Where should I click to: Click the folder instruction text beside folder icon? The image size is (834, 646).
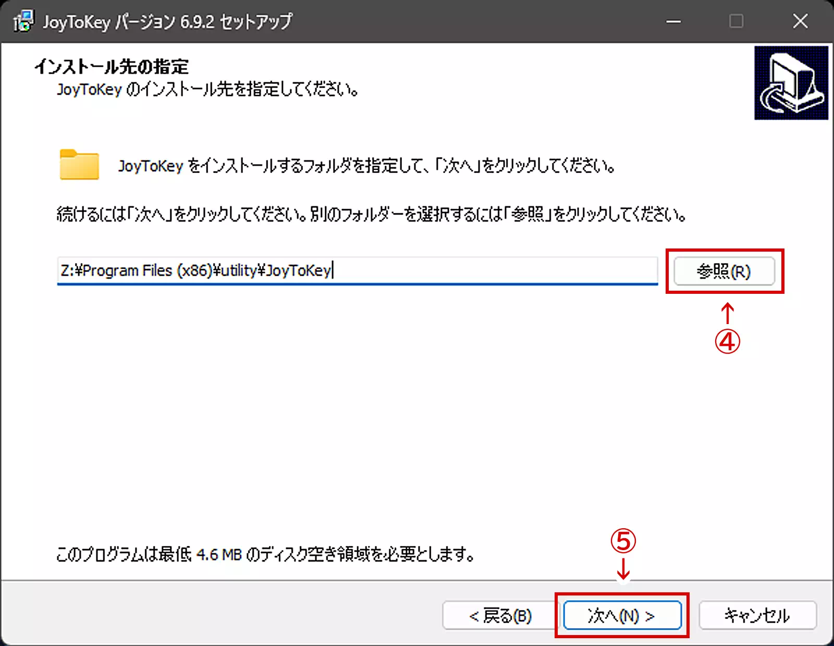366,166
